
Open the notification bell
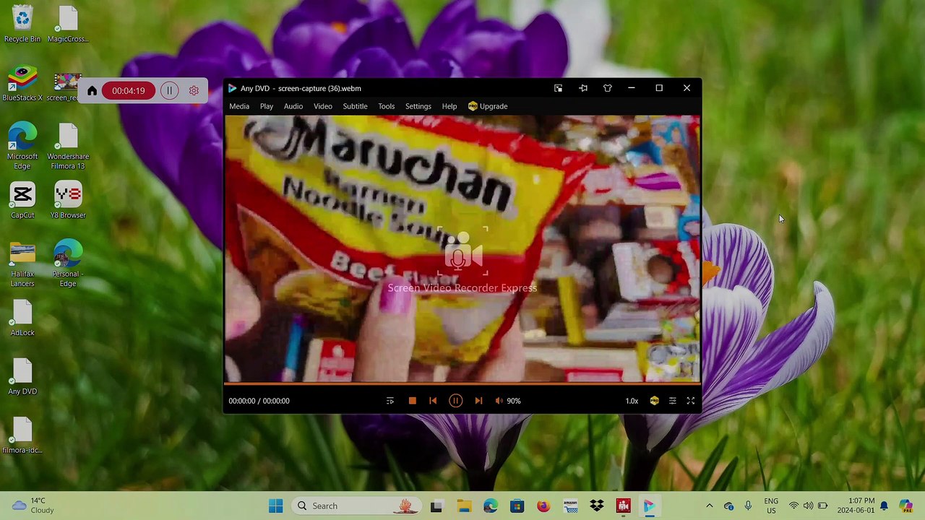point(884,506)
